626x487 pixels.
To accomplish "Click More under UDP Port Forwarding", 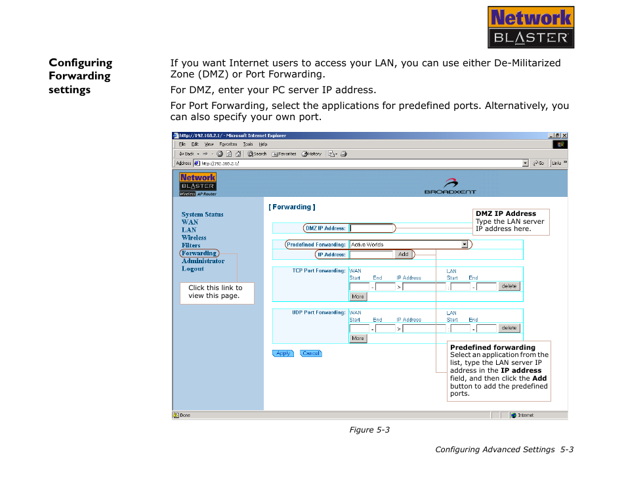I will 358,339.
